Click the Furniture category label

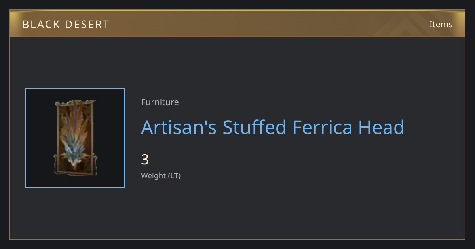[x=160, y=102]
